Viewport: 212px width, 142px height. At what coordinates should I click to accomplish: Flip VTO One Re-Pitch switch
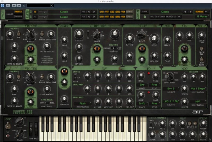[42, 34]
